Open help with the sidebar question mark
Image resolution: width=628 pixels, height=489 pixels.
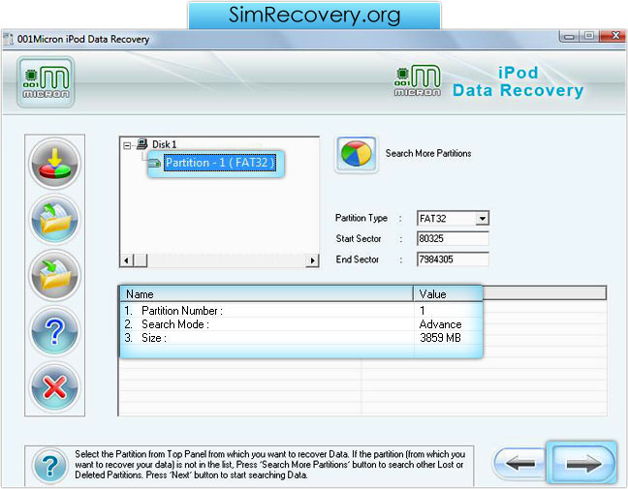[55, 332]
